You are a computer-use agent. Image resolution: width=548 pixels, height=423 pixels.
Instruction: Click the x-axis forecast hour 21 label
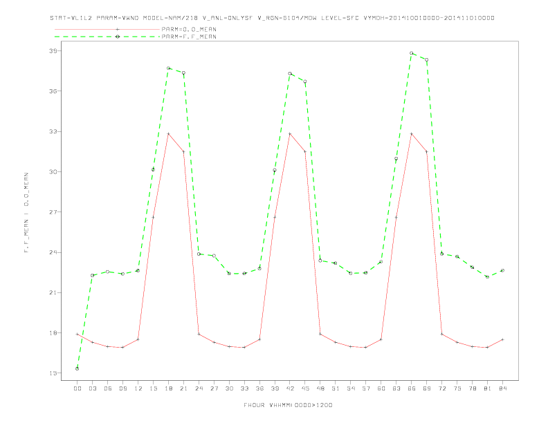(183, 388)
